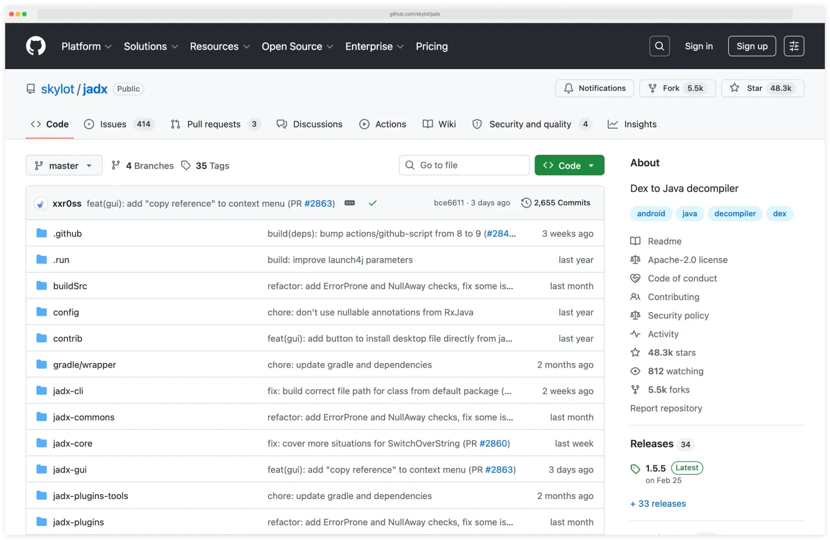830x540 pixels.
Task: Click the .github folder icon
Action: pos(41,233)
